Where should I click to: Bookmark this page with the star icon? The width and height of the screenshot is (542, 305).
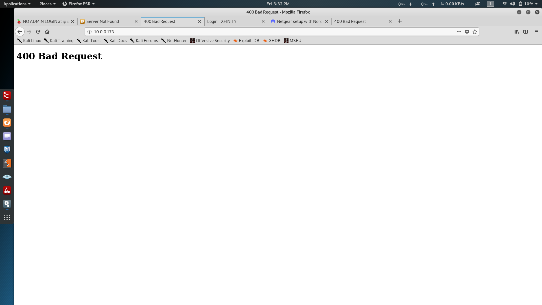tap(475, 32)
